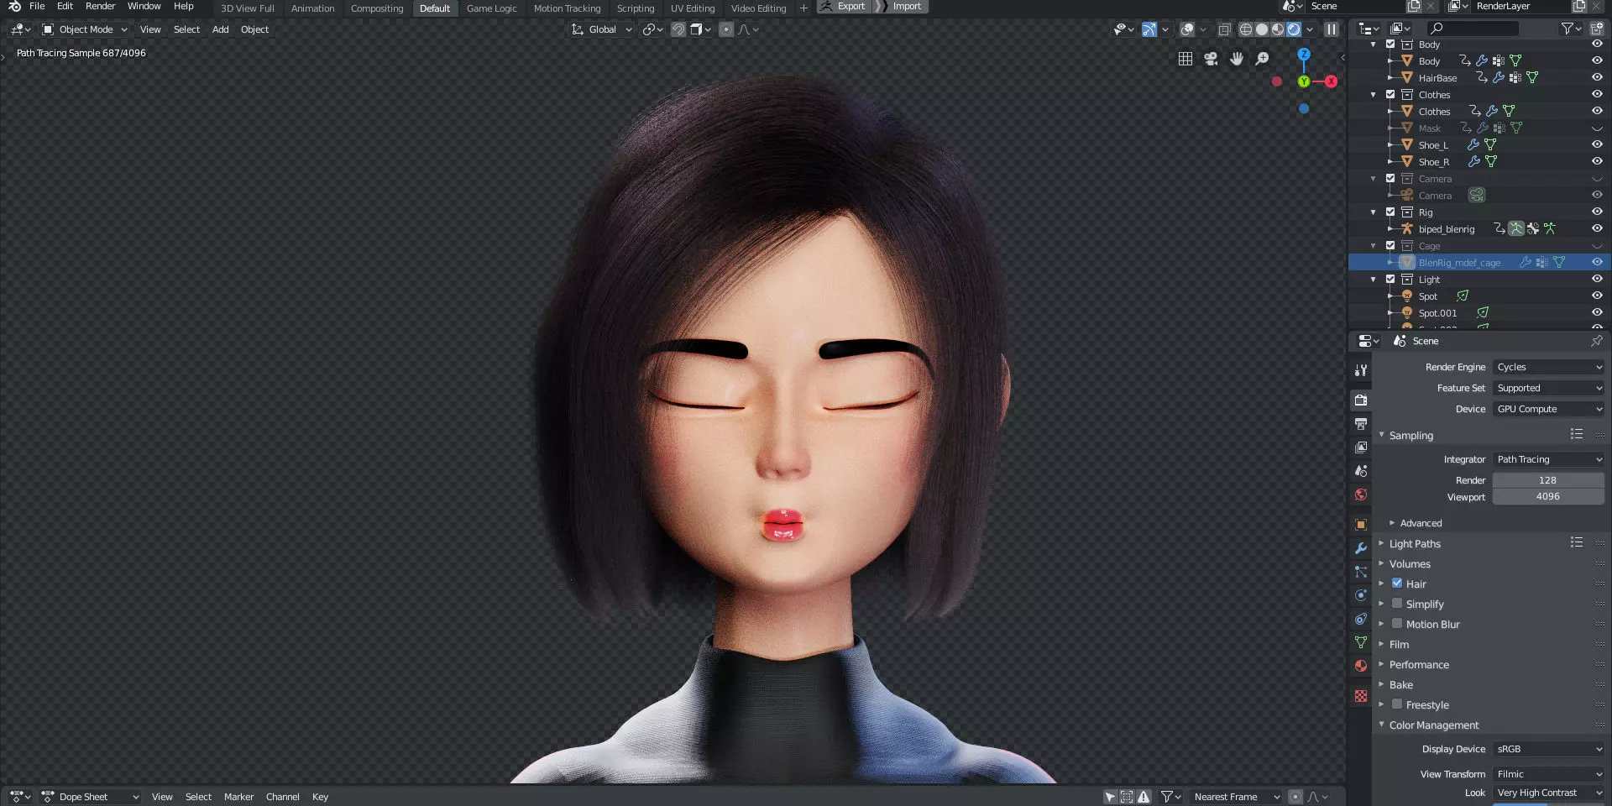Open the Feature Set dropdown
Image resolution: width=1612 pixels, height=806 pixels.
tap(1548, 388)
